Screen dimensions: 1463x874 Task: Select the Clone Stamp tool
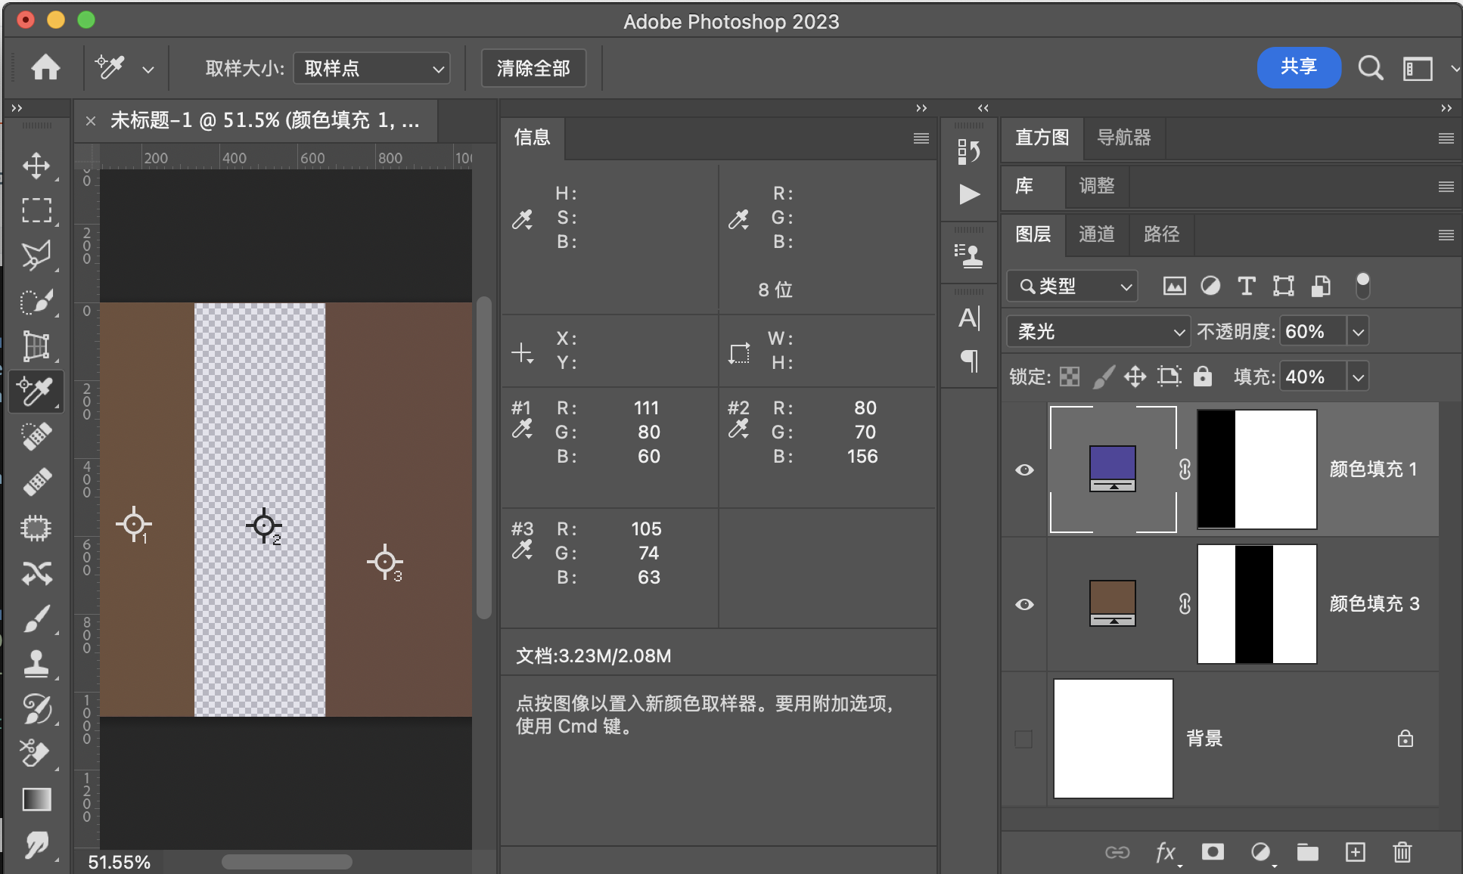[x=36, y=664]
